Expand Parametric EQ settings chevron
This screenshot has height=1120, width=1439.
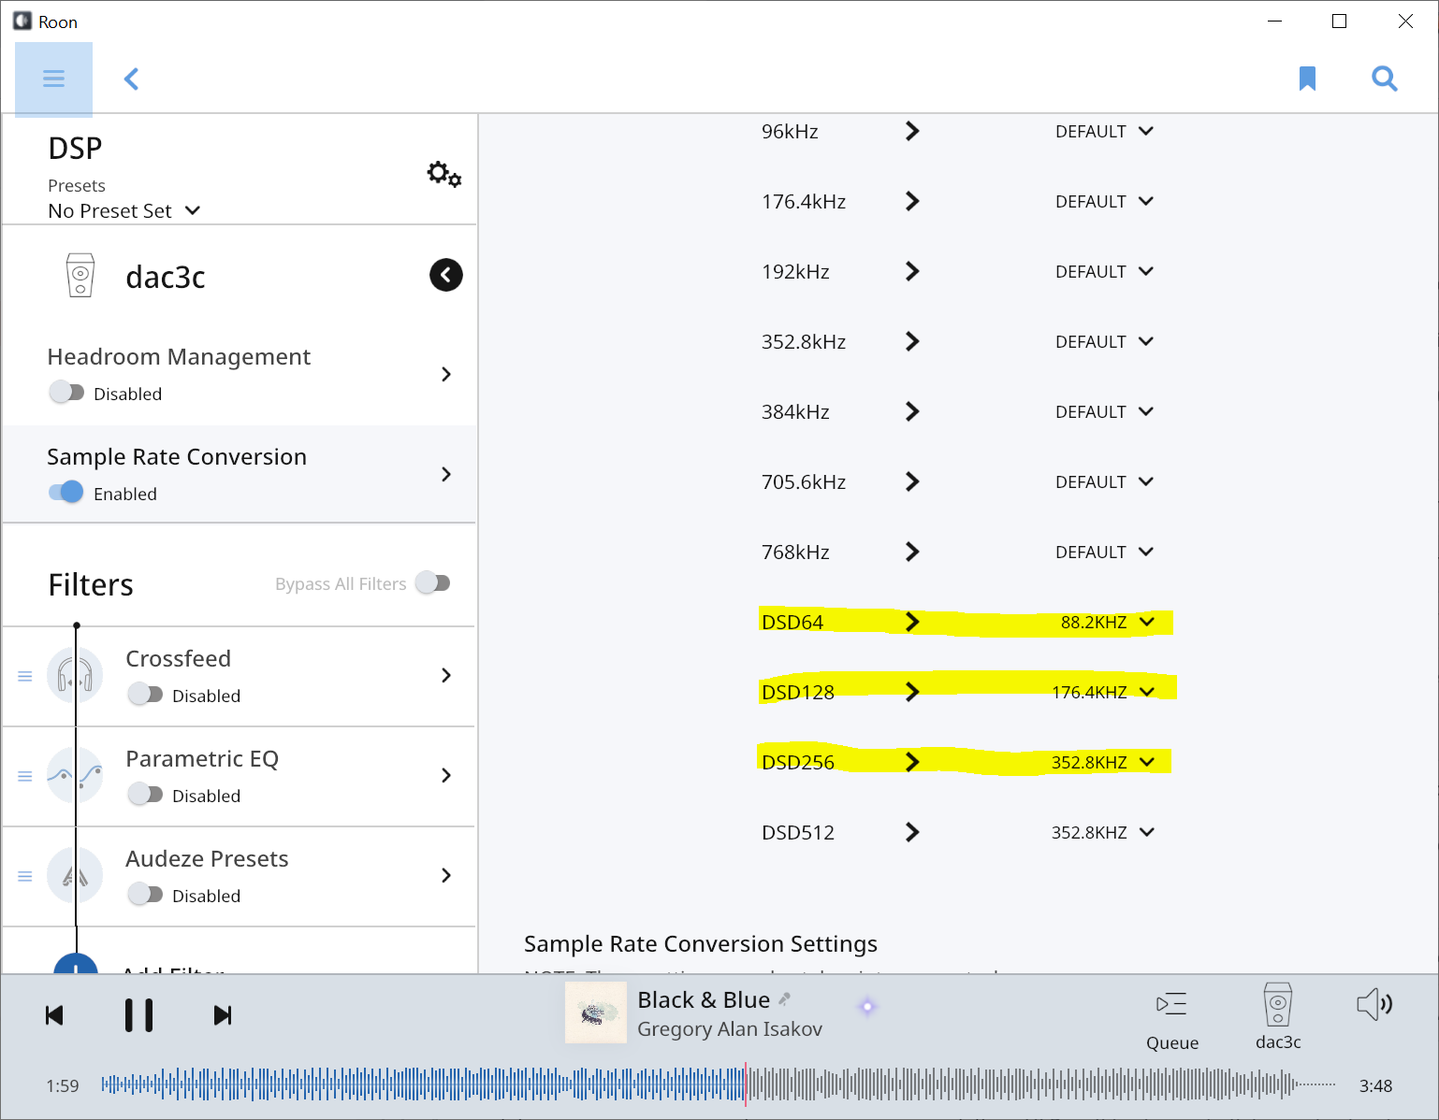(446, 775)
